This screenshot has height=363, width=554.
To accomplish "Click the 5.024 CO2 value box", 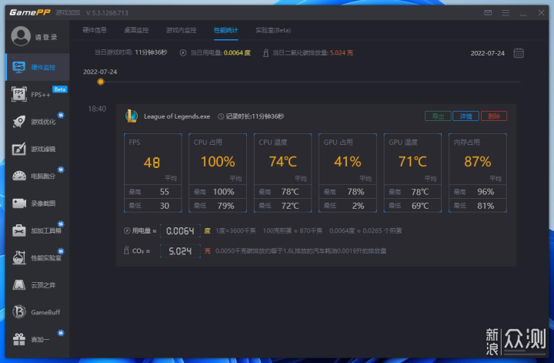I will (180, 251).
